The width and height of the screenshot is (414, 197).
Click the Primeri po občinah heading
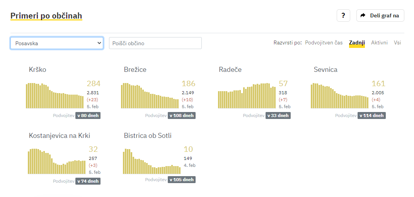(46, 16)
